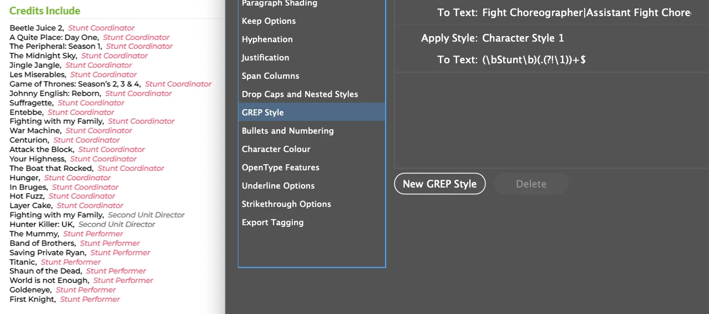Select Export Tagging category
The height and width of the screenshot is (314, 709).
point(272,222)
